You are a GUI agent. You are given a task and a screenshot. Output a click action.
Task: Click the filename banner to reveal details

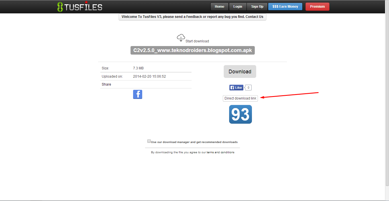point(192,50)
